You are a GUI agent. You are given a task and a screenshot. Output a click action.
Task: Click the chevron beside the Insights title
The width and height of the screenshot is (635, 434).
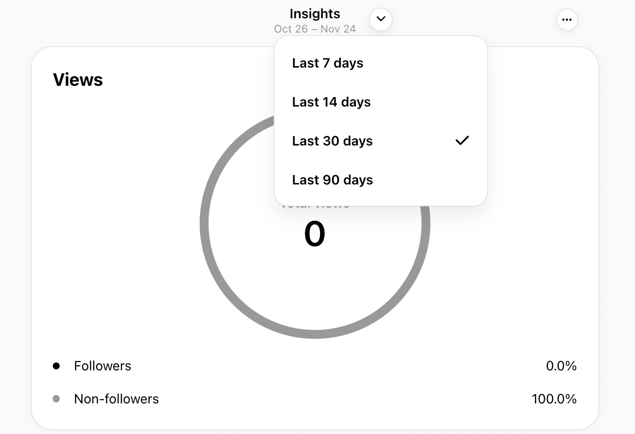click(x=381, y=19)
